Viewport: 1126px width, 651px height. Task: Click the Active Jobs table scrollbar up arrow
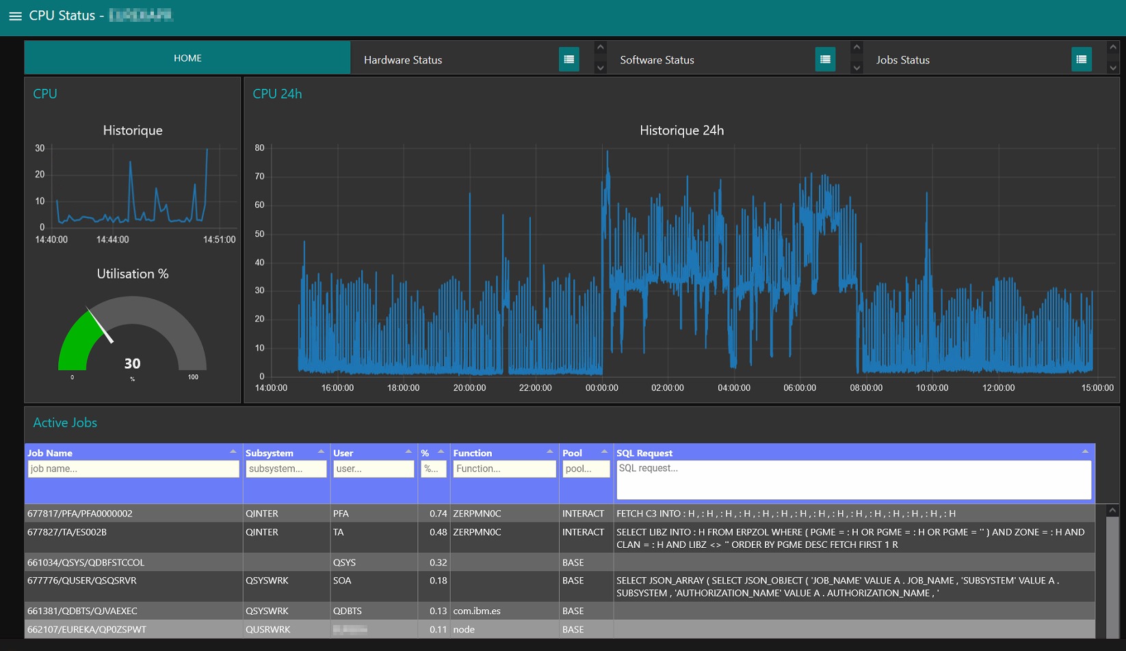coord(1112,510)
